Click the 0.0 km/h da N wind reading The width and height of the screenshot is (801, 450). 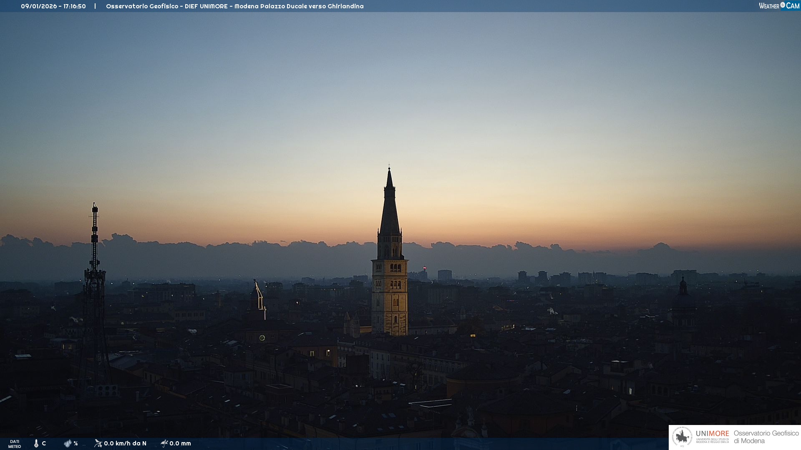click(x=125, y=443)
